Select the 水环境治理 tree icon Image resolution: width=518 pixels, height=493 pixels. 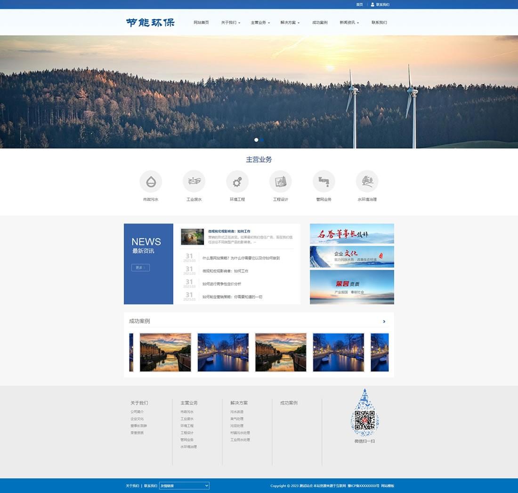click(367, 182)
